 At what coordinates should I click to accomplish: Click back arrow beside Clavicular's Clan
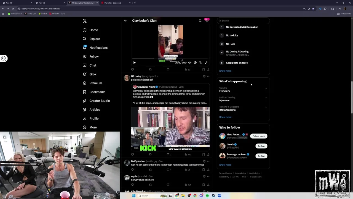(x=125, y=21)
